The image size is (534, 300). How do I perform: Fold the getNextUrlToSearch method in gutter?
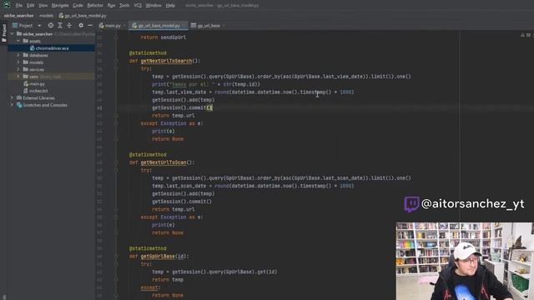pyautogui.click(x=116, y=61)
